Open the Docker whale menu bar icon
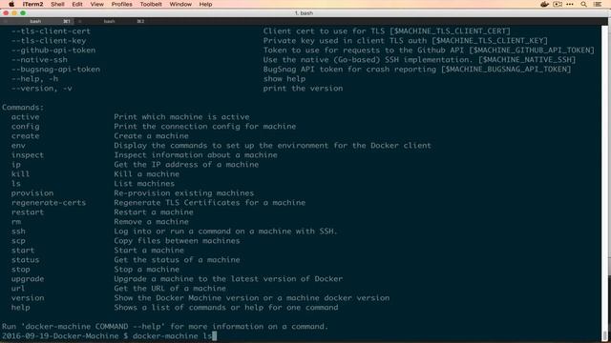Viewport: 611px width, 343px height. (x=544, y=4)
